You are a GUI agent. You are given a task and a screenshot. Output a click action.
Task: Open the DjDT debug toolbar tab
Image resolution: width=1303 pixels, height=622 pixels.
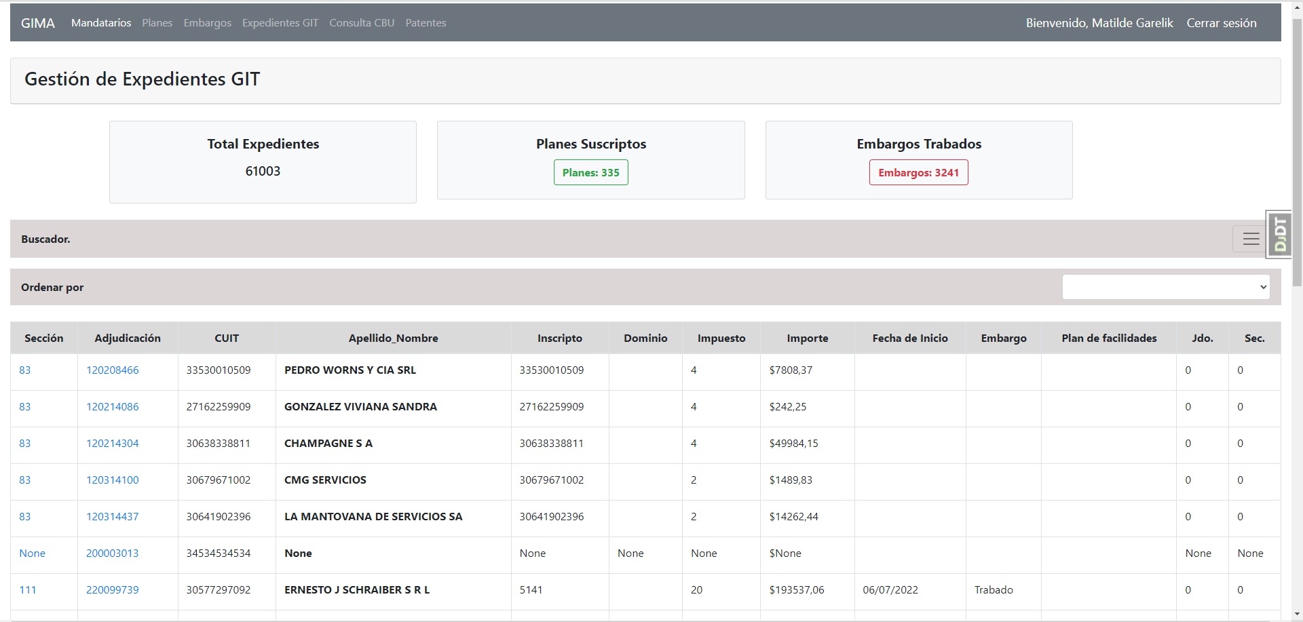(1279, 235)
